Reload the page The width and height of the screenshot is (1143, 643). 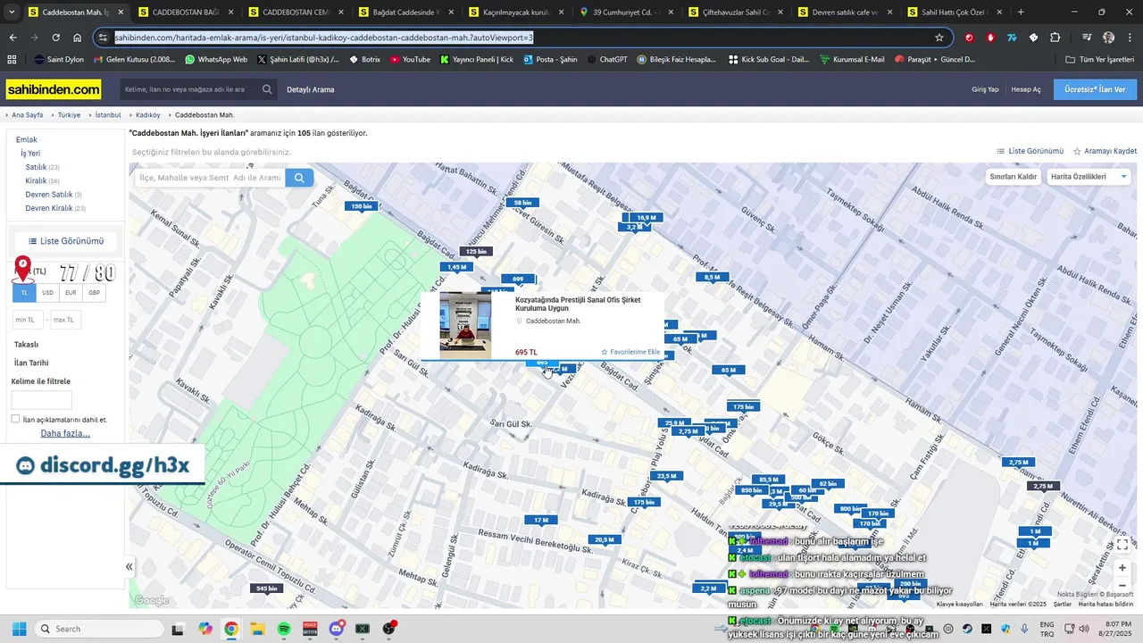click(55, 38)
